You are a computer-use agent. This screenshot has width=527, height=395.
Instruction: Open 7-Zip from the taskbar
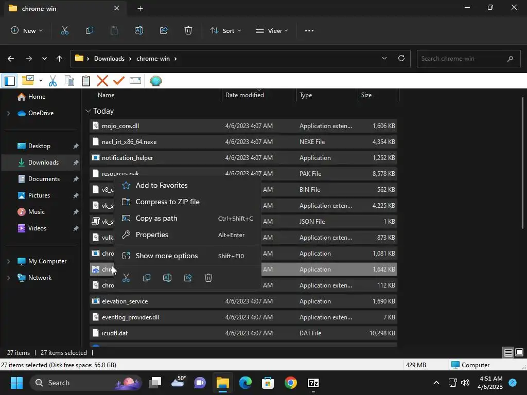click(x=313, y=383)
